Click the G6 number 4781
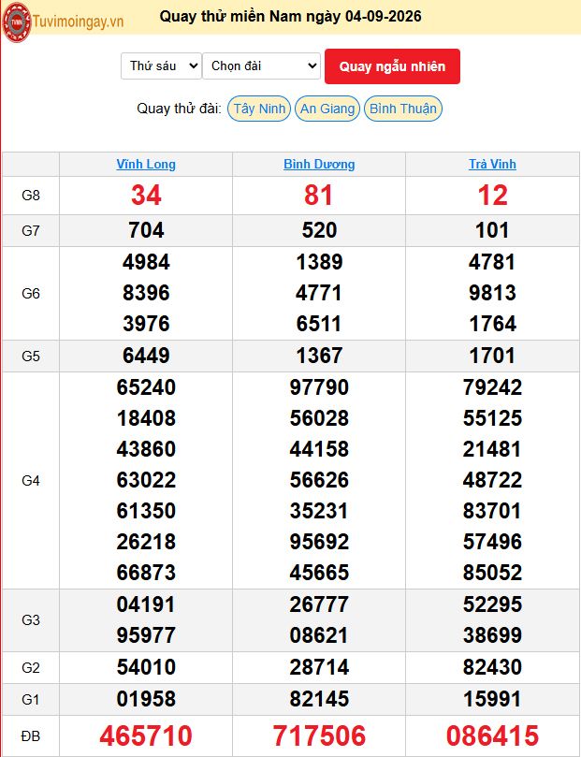581x757 pixels. (x=492, y=262)
